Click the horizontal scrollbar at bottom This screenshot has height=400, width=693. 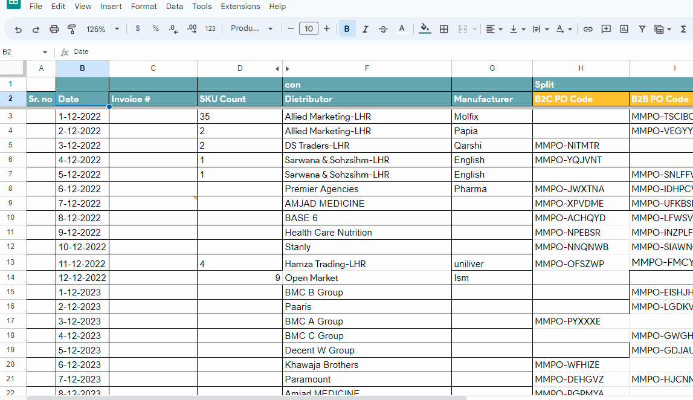tap(248, 398)
